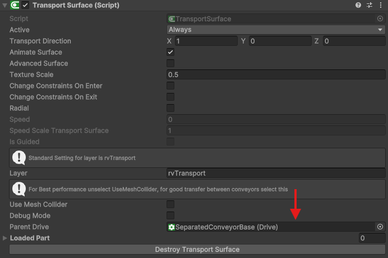The width and height of the screenshot is (388, 258).
Task: Open the component presets icon
Action: coord(369,5)
